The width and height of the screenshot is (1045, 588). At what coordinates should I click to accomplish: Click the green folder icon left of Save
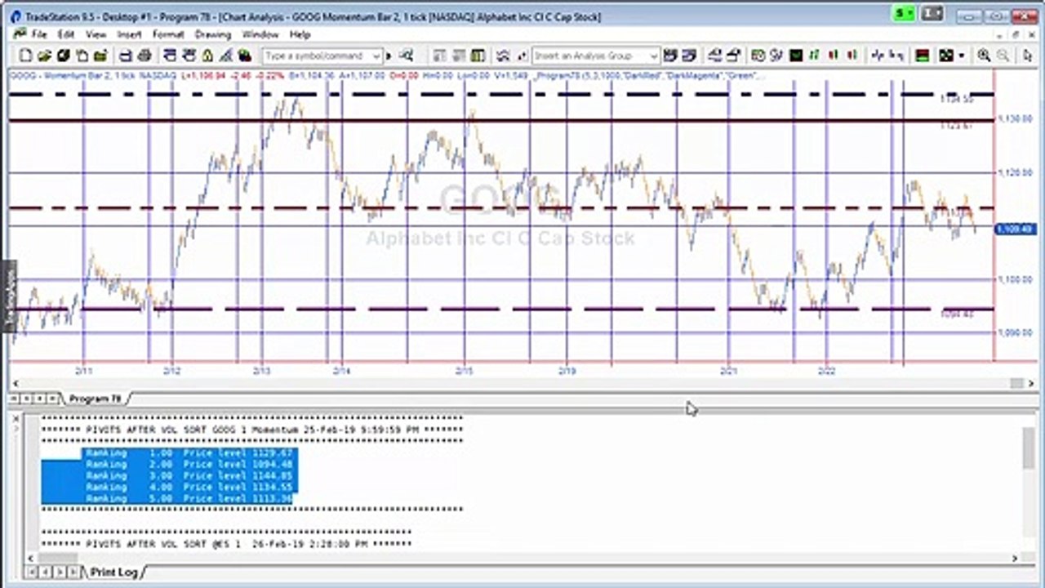pos(100,56)
